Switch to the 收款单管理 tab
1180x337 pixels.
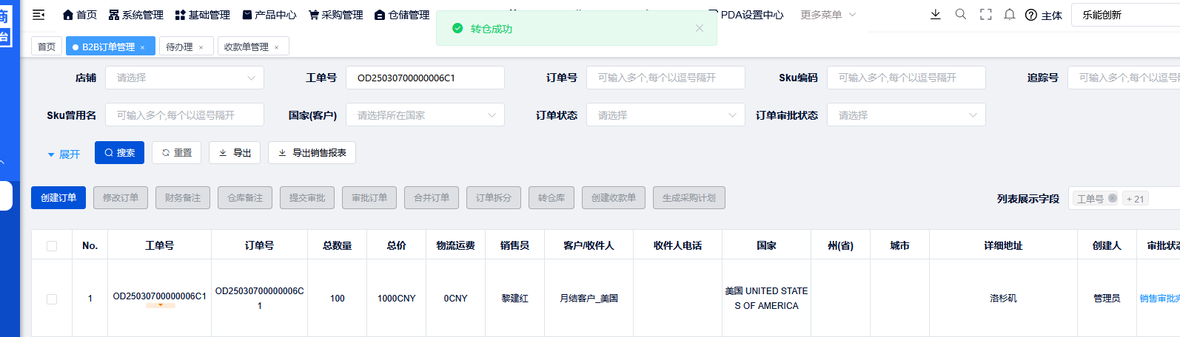(x=247, y=47)
